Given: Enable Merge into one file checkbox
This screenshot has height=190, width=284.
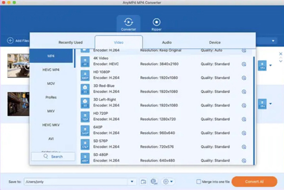Looking at the screenshot, I should pyautogui.click(x=199, y=181).
